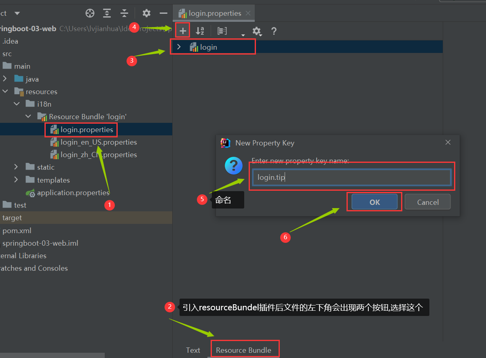The image size is (486, 358).
Task: Collapse all in the project tree
Action: (124, 13)
